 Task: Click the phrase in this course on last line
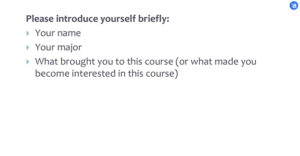click(x=146, y=73)
